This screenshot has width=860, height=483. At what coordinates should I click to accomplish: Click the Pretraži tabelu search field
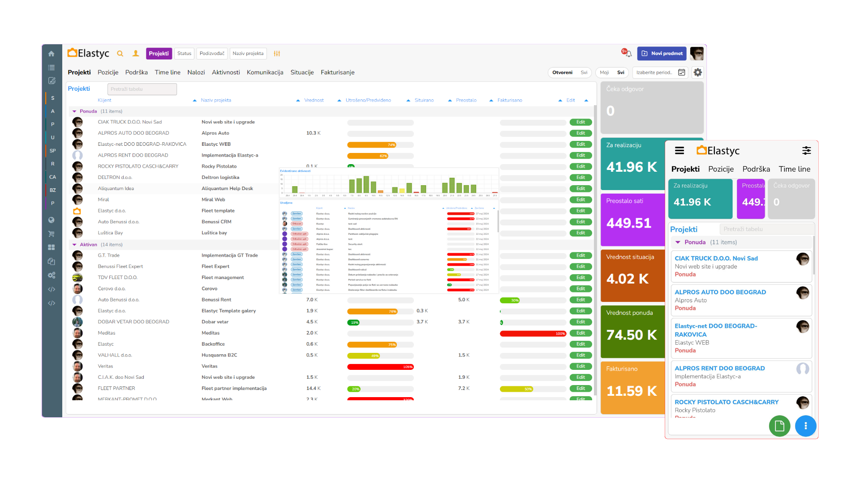tap(142, 89)
